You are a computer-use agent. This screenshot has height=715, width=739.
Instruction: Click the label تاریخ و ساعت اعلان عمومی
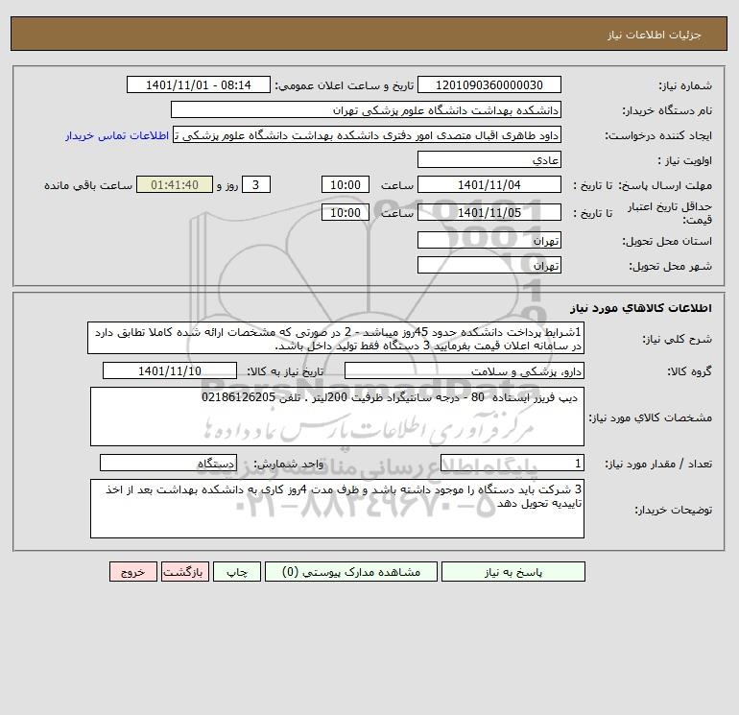pyautogui.click(x=344, y=85)
